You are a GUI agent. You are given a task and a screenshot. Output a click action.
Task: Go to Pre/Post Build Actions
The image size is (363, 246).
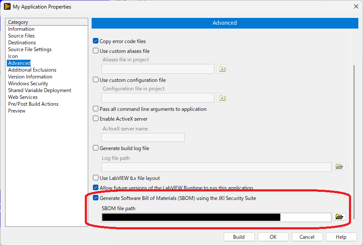(x=33, y=104)
